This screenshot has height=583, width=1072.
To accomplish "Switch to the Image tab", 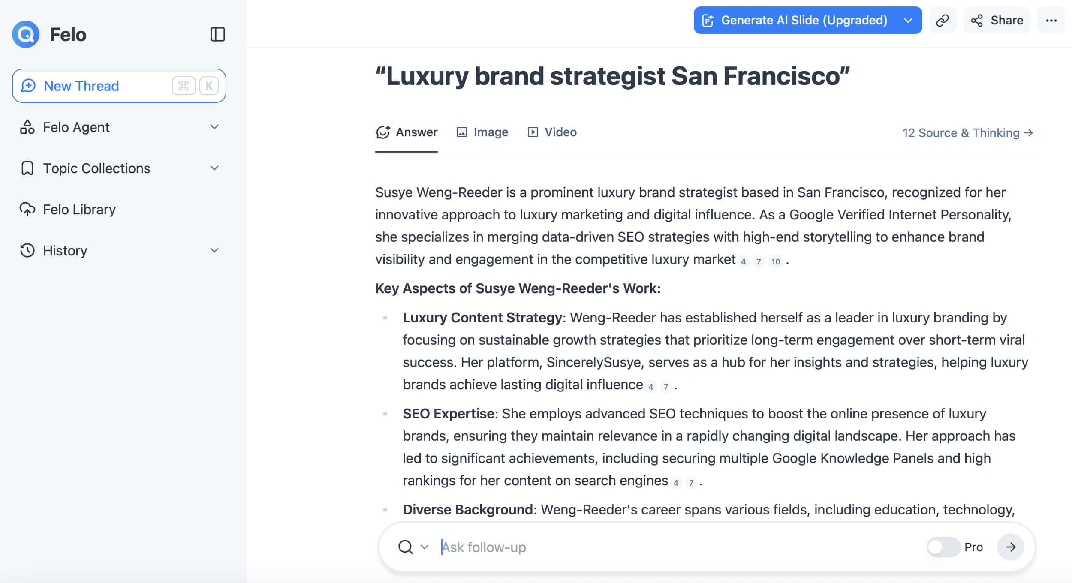I will pos(482,132).
